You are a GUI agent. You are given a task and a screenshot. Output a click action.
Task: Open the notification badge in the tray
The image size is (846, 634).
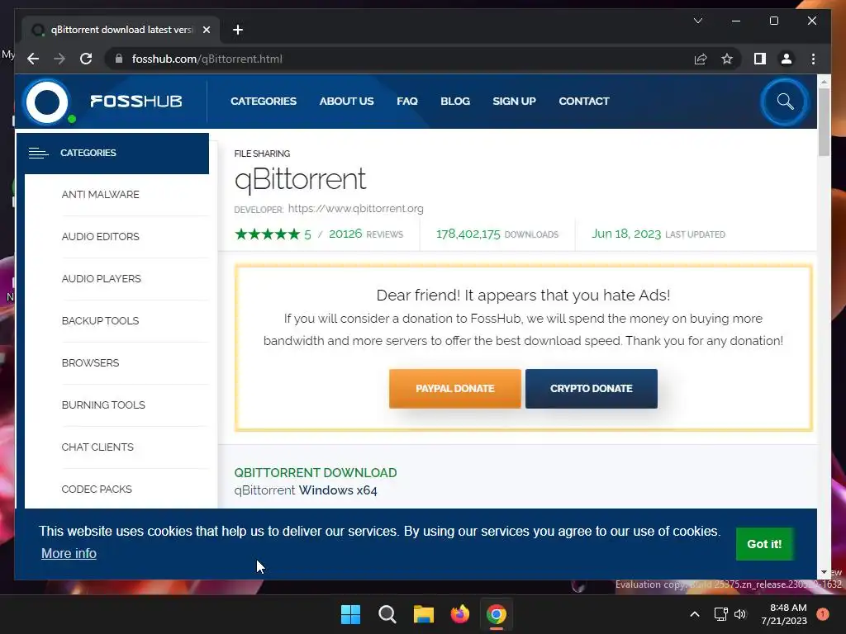pos(823,614)
